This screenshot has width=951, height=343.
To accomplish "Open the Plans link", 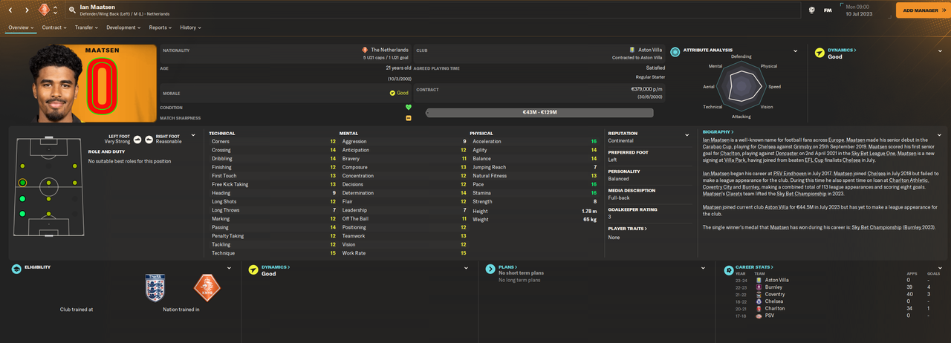I will 507,267.
